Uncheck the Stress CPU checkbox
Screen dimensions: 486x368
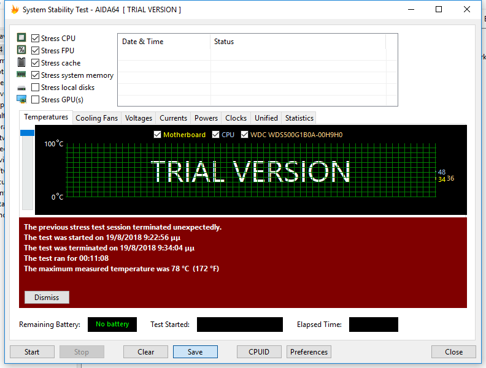36,39
